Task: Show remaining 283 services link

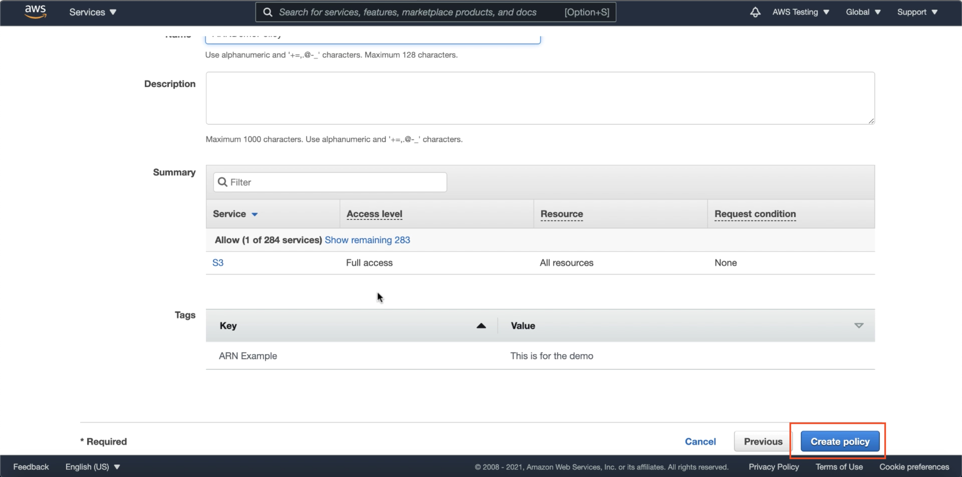Action: click(x=367, y=240)
